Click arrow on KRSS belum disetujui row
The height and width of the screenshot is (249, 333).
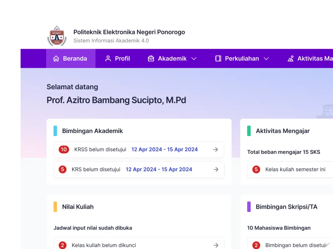point(215,149)
